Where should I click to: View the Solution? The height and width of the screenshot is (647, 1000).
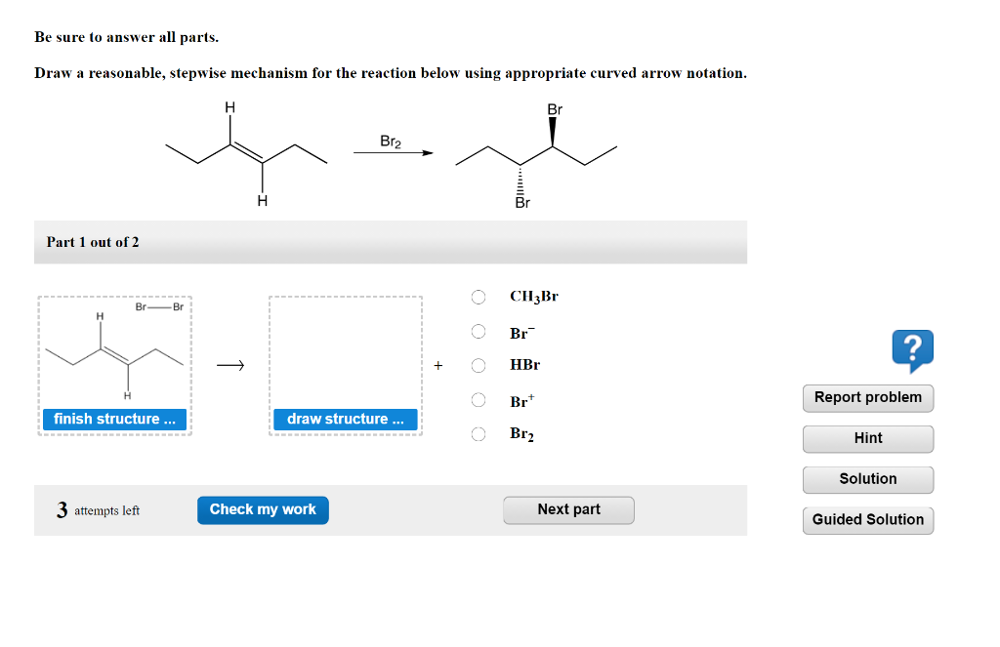(867, 479)
